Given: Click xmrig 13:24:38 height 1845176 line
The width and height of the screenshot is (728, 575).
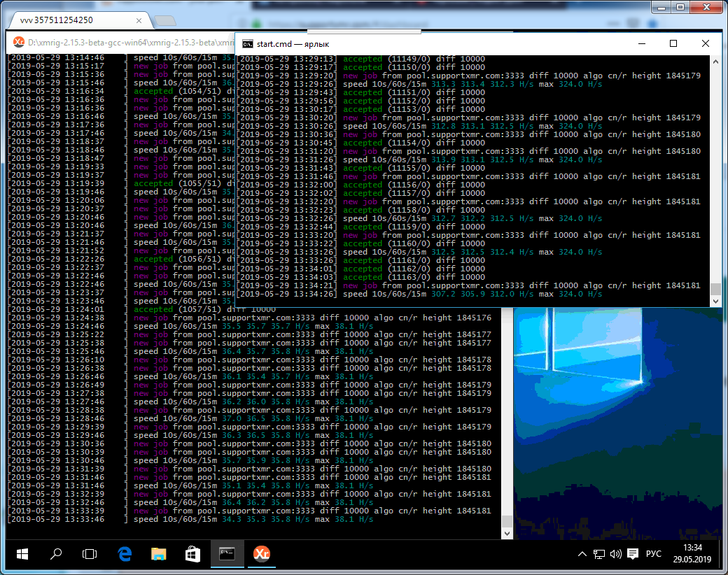Looking at the screenshot, I should [249, 318].
